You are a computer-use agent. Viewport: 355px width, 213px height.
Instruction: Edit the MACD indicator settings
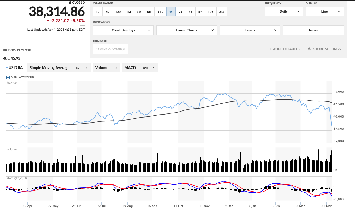tap(145, 68)
